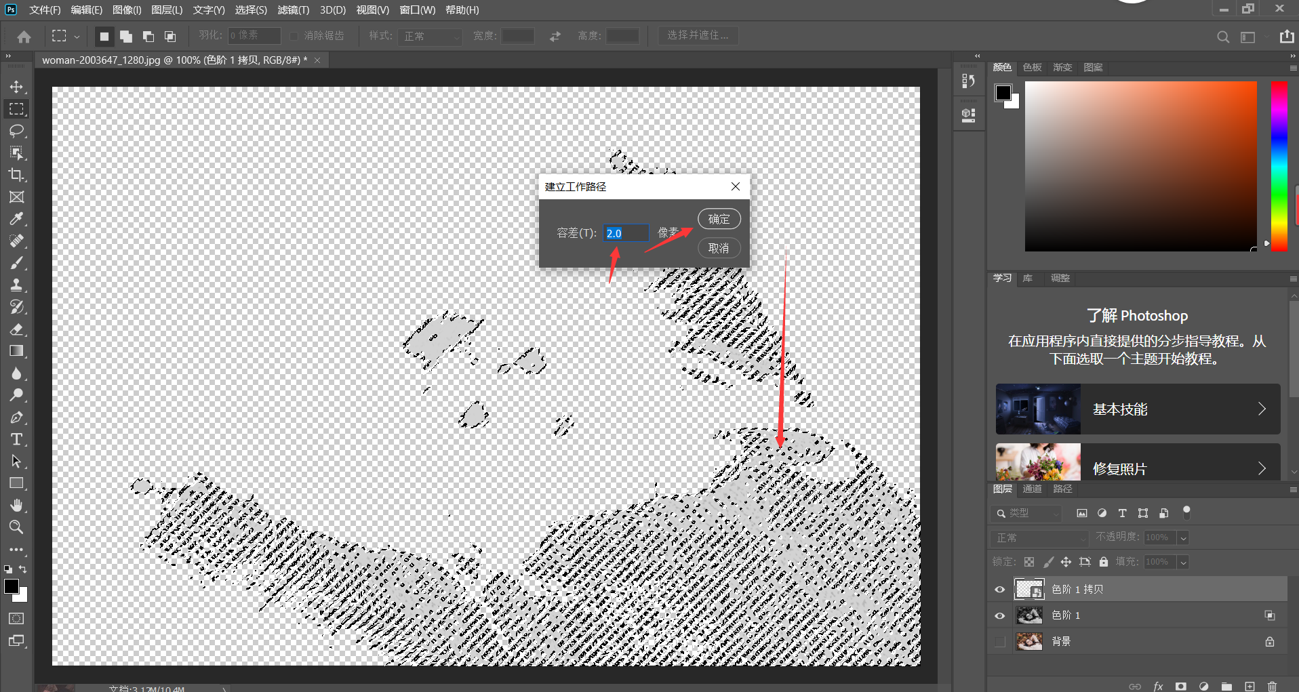1299x692 pixels.
Task: Toggle the 消除锯齿 checkbox
Action: pos(294,36)
